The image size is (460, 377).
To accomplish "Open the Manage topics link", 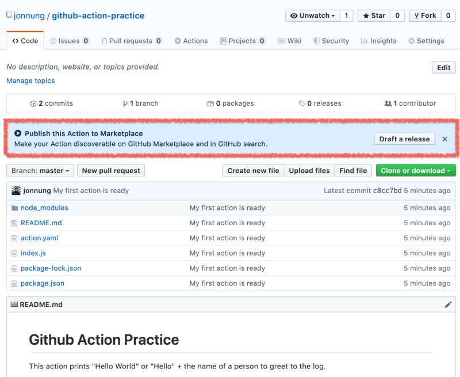I will pos(30,81).
